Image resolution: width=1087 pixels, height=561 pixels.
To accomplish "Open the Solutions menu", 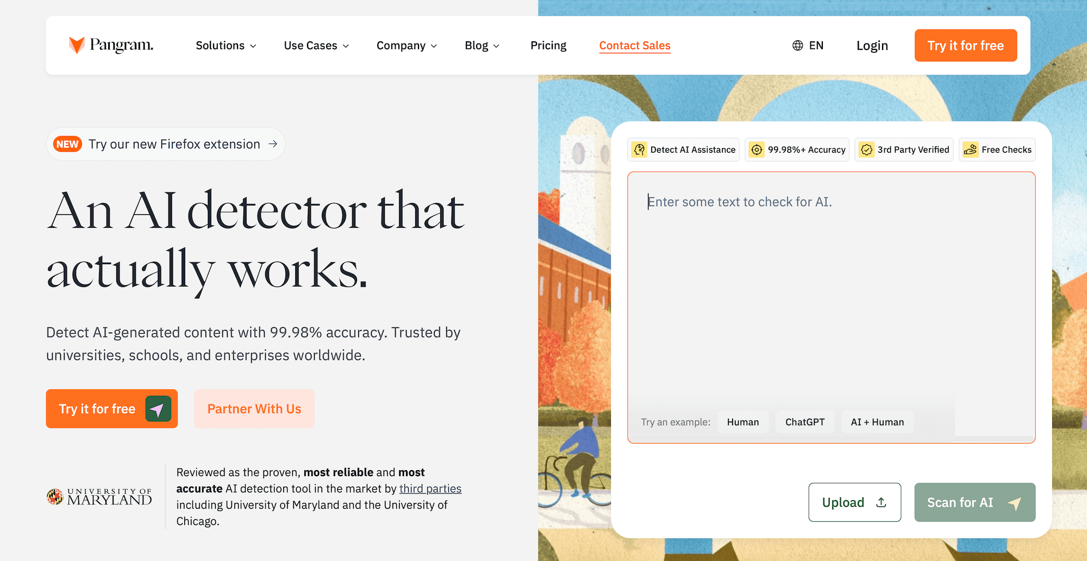I will [226, 46].
